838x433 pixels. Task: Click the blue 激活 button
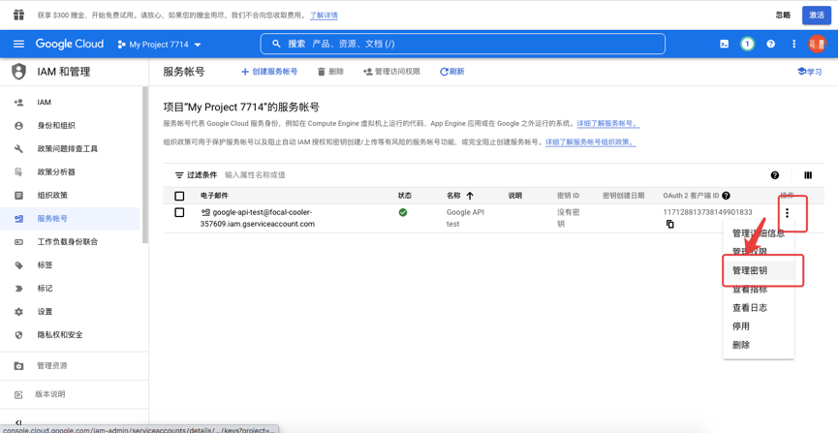coord(817,15)
